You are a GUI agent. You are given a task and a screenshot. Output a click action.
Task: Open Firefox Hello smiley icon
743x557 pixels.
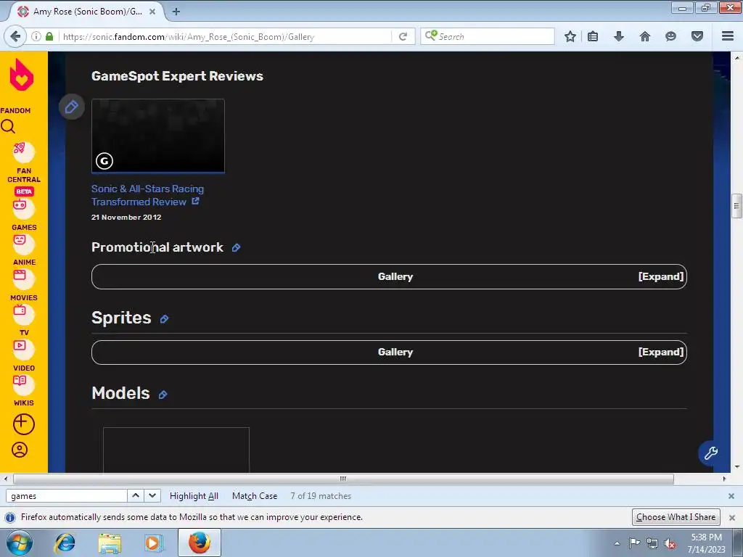[670, 36]
